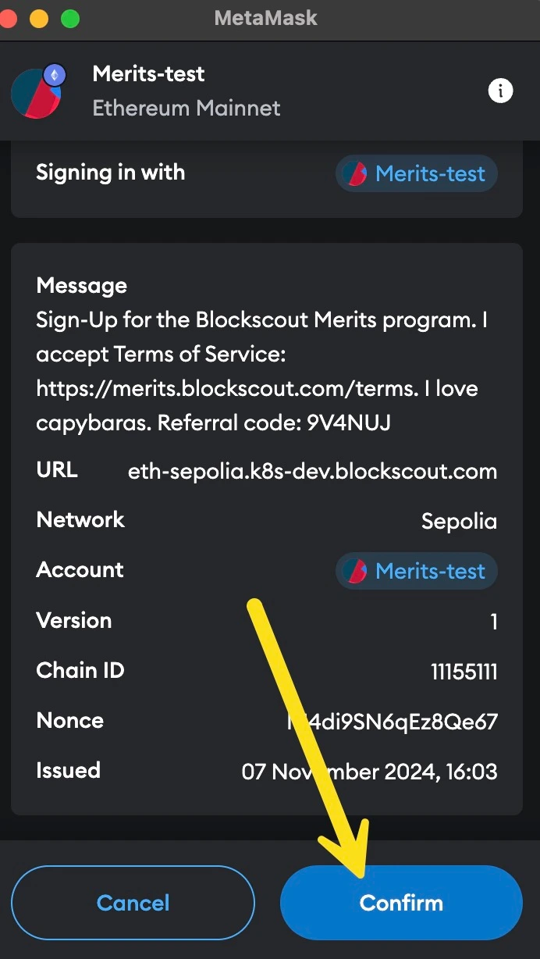540x959 pixels.
Task: Maximize the MetaMask window with the green button
Action: point(70,19)
